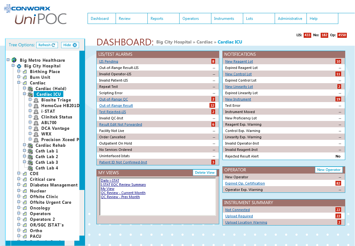The image size is (355, 246).
Task: Click the hospital icon beside Big City Hospital
Action: pos(19,66)
